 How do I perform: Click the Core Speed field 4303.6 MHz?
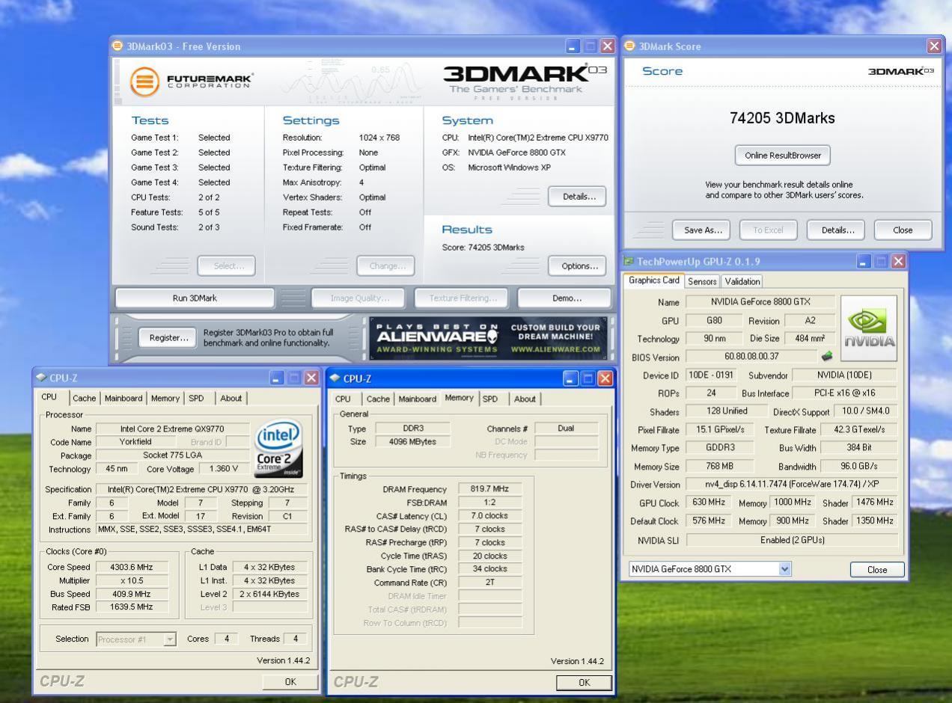(x=132, y=568)
